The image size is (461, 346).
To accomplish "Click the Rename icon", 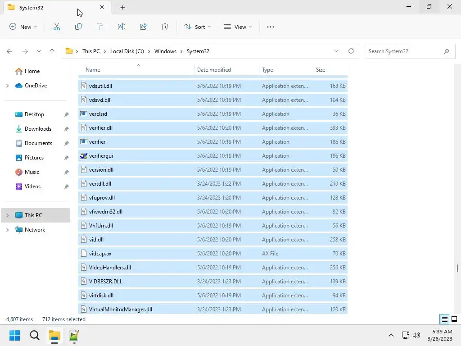I will click(x=122, y=27).
